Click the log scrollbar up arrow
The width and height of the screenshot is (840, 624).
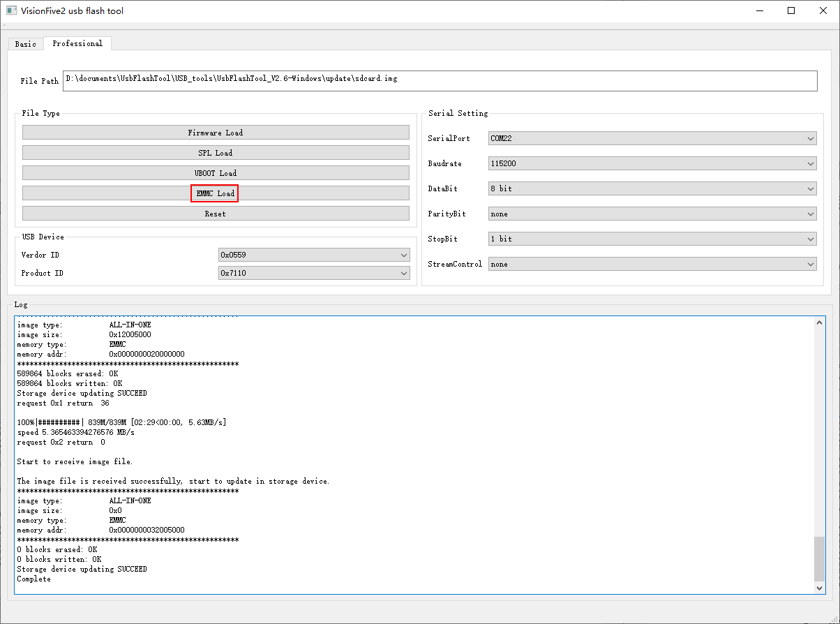[820, 322]
